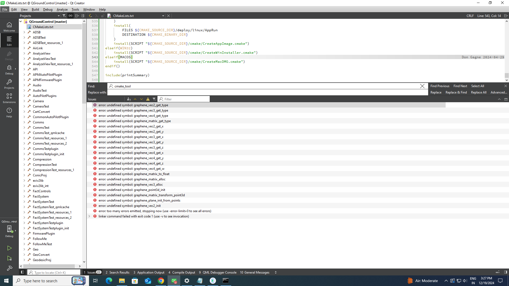Click Find Previous button
The height and width of the screenshot is (286, 509).
point(440,86)
